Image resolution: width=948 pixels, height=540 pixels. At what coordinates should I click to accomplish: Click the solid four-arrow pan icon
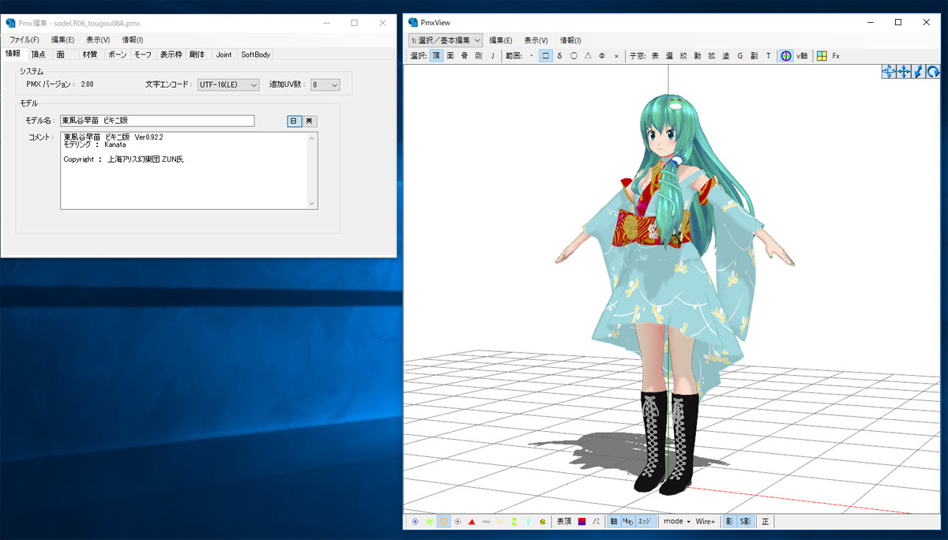tap(903, 72)
